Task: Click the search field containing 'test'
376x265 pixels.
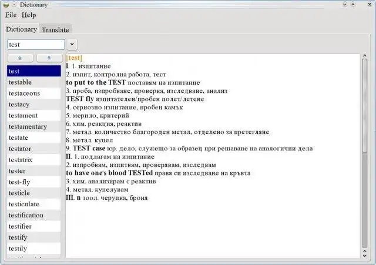Action: 36,45
